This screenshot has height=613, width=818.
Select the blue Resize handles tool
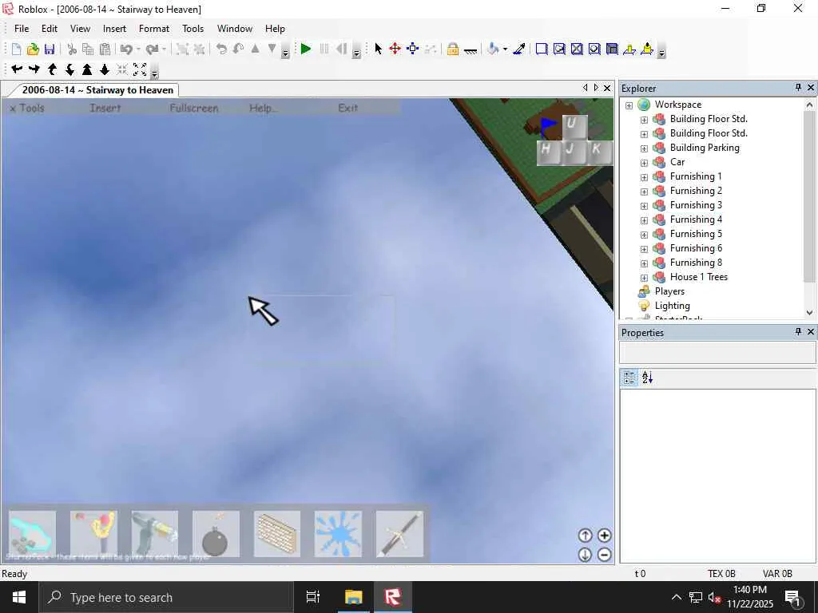(x=413, y=49)
